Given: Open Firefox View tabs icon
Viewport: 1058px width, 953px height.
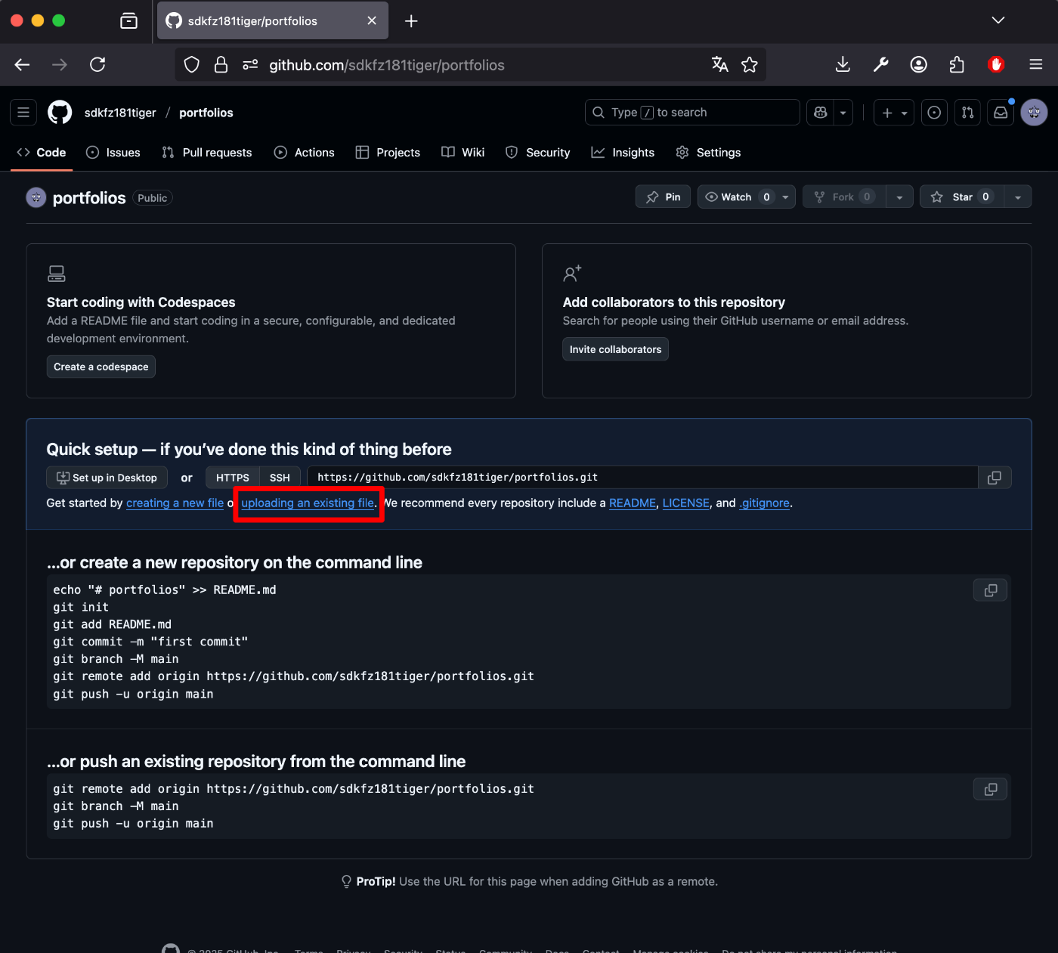Looking at the screenshot, I should [x=129, y=21].
